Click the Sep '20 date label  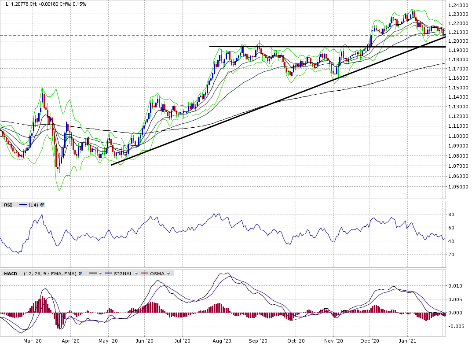(x=258, y=341)
